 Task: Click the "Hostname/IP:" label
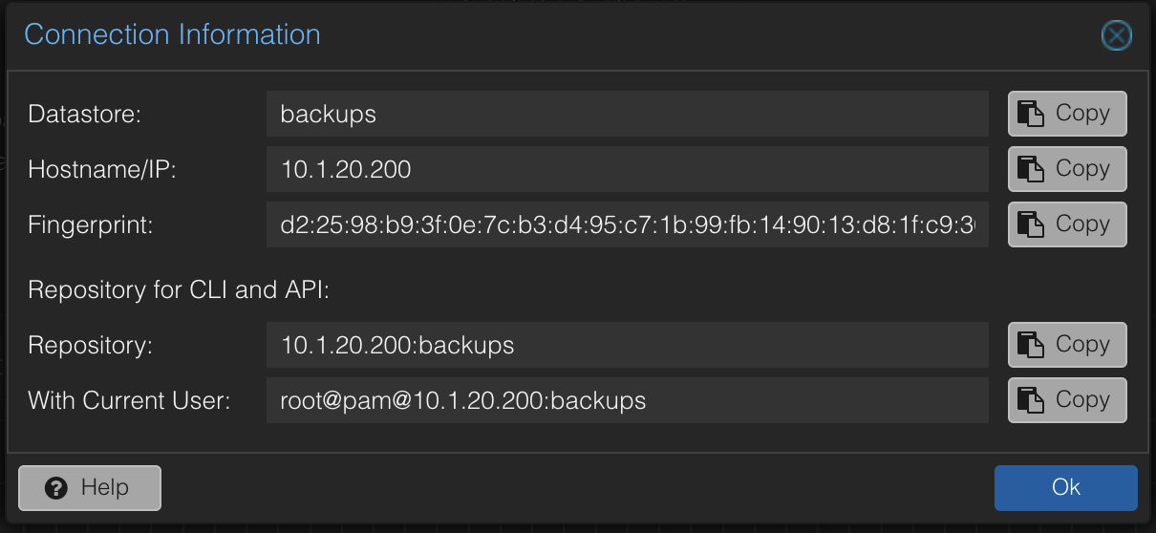[x=103, y=170]
